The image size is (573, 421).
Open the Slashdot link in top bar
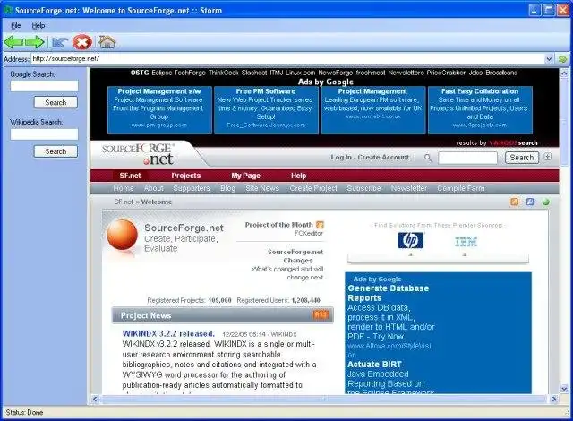tap(254, 73)
